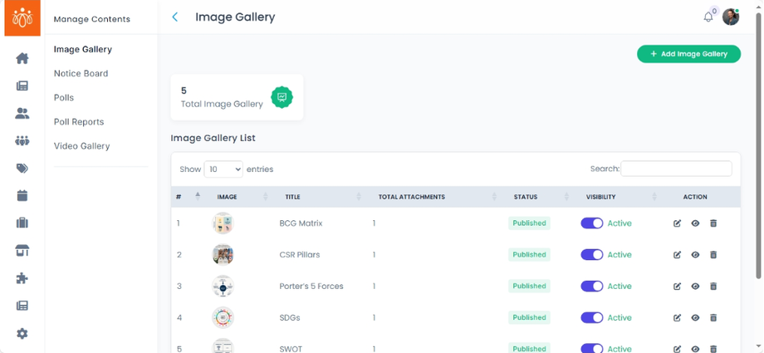Open the notification bell icon
Screen dimensions: 764x353
(708, 17)
